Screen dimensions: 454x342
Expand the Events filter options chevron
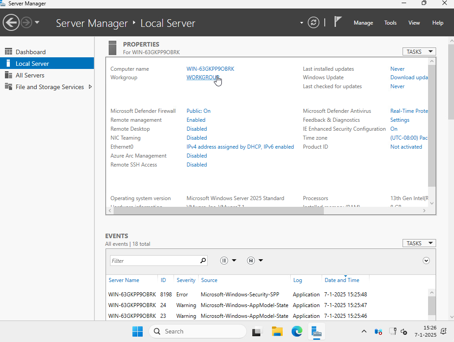click(x=426, y=261)
